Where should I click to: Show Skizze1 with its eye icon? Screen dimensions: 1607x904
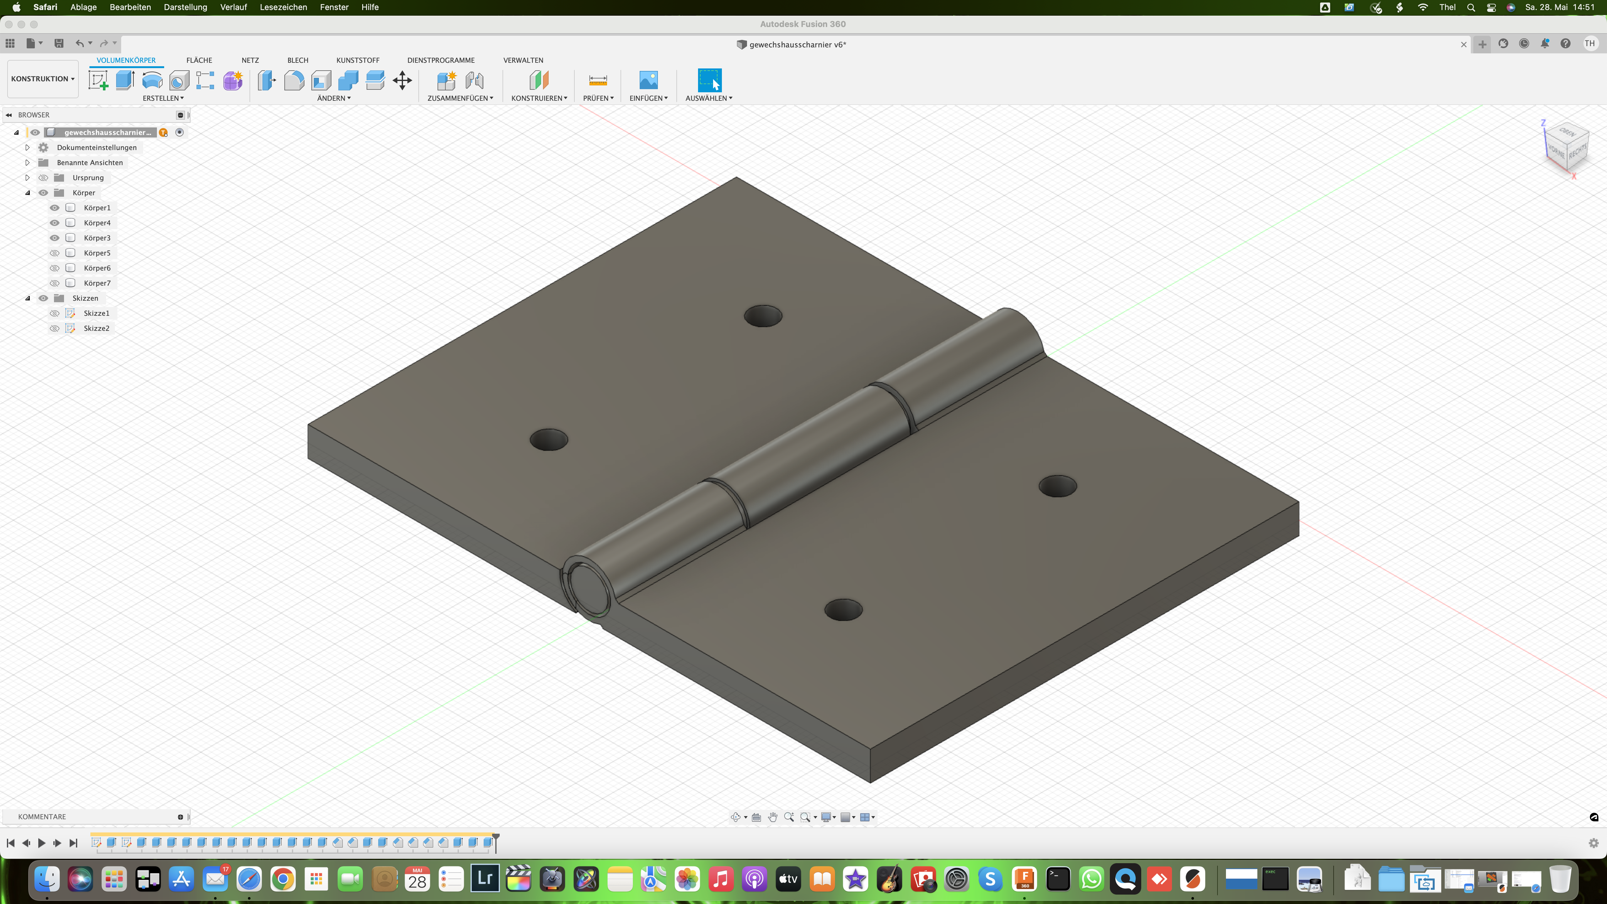(x=55, y=313)
